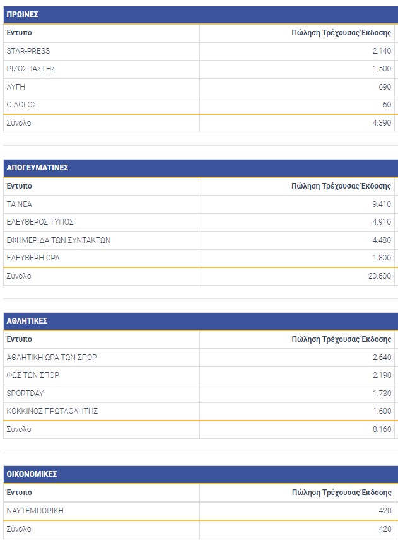The height and width of the screenshot is (543, 398).
Task: Select the ΑΥΓΗ entry
Action: click(16, 87)
